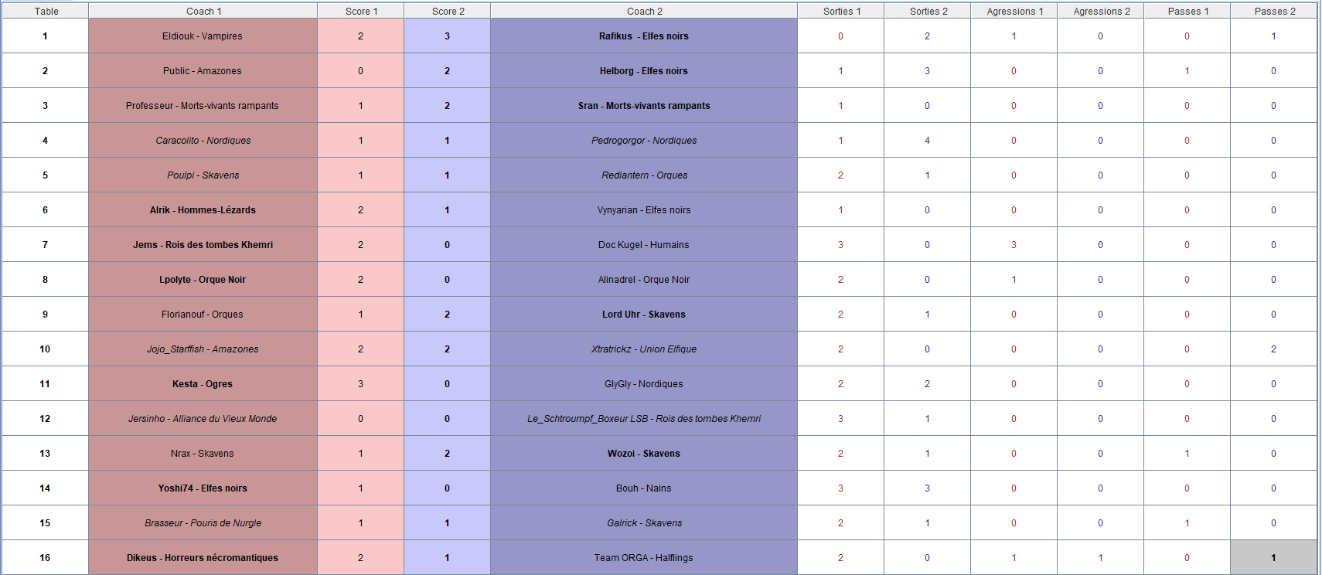
Task: Select the Vynyarian - Elfes noirs cell
Action: 644,210
